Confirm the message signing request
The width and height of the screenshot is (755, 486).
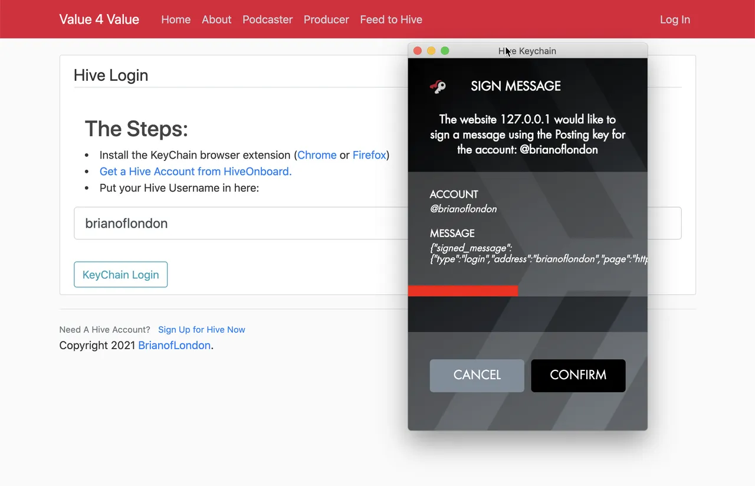(x=578, y=376)
